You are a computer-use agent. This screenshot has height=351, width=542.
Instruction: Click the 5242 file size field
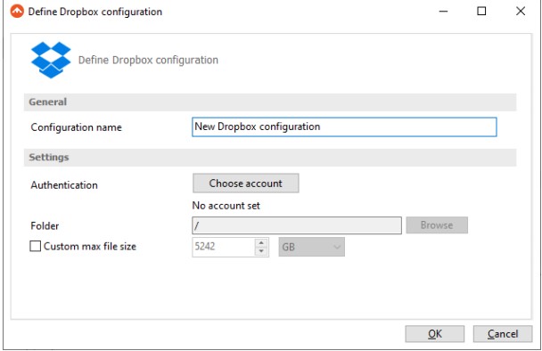(224, 247)
